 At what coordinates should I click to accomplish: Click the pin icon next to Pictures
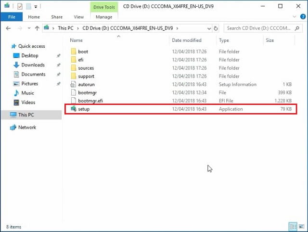[x=58, y=84]
